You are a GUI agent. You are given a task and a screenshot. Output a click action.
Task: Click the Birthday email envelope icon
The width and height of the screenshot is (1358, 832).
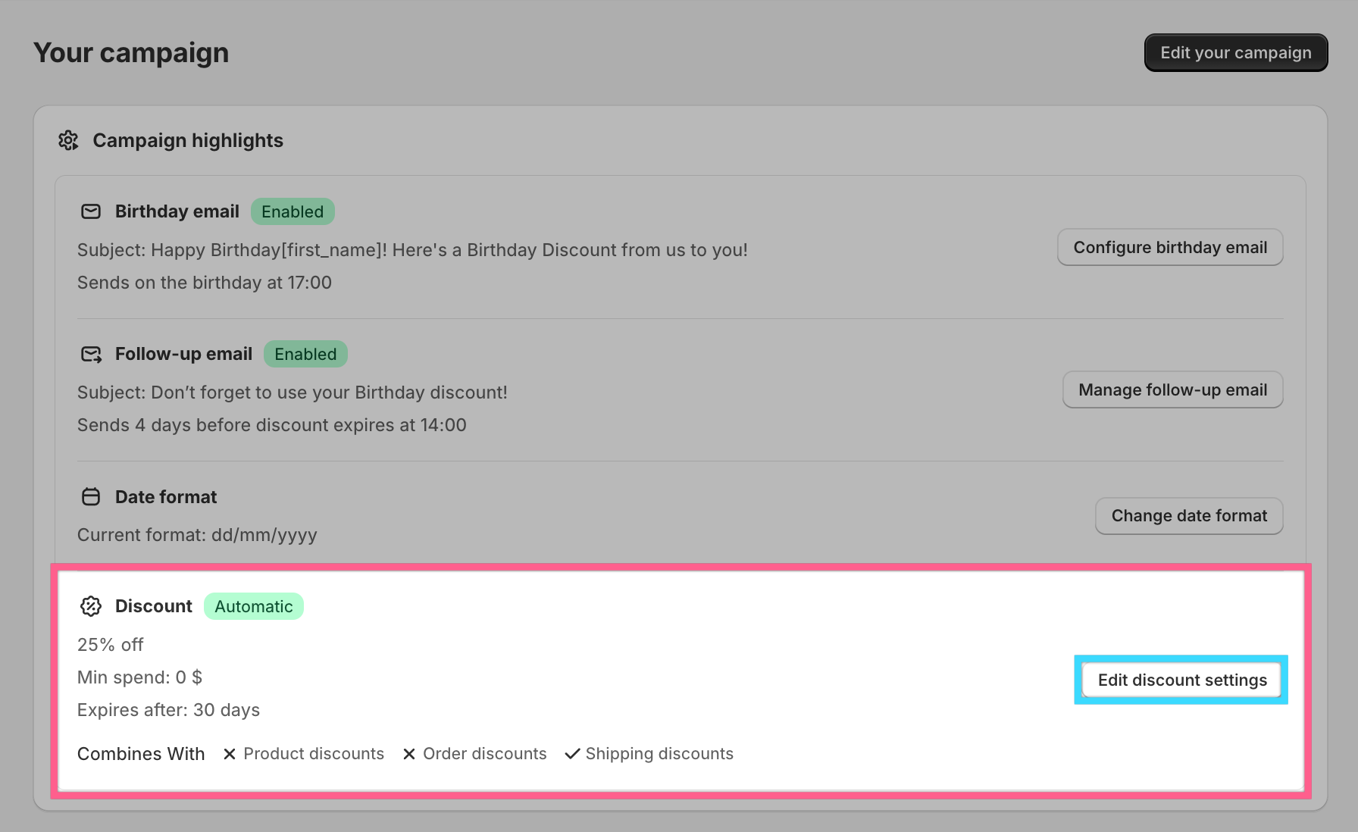(91, 211)
